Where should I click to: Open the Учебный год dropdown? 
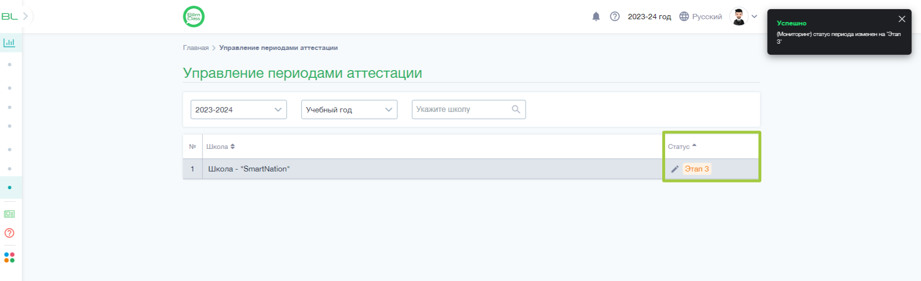(349, 110)
